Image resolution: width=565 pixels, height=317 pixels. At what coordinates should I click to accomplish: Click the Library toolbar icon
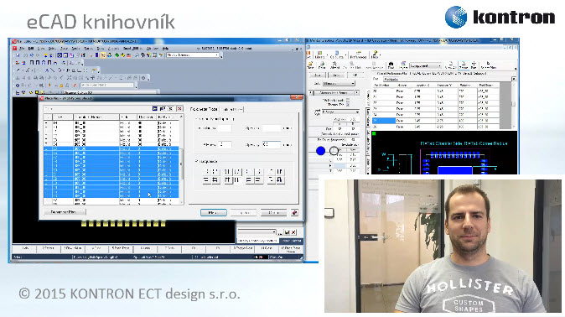click(319, 55)
